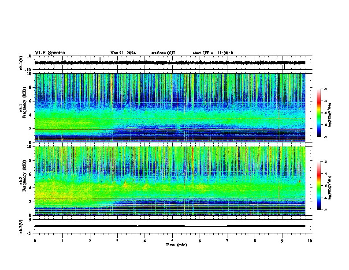This screenshot has height=270, width=349.
Task: Click the 'ch.1(V)' waveform axis label
Action: click(x=21, y=63)
